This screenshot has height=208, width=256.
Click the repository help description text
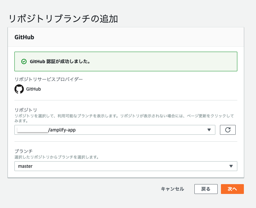124,118
